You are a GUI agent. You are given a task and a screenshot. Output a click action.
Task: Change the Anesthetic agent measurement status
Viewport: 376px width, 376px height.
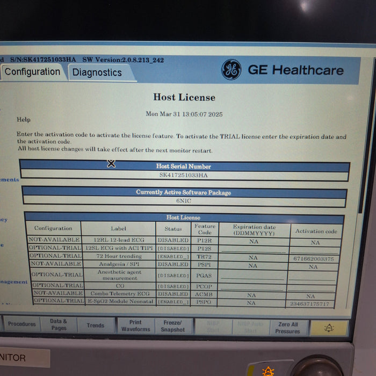pyautogui.click(x=173, y=276)
